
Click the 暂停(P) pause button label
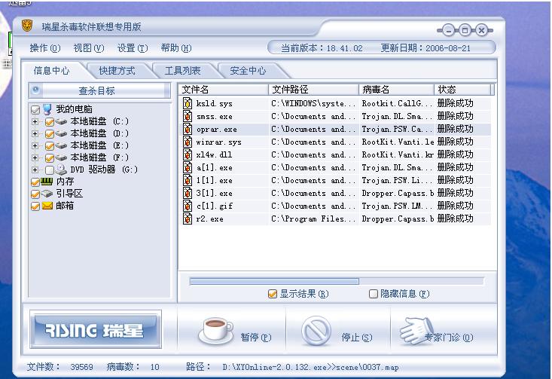(256, 338)
